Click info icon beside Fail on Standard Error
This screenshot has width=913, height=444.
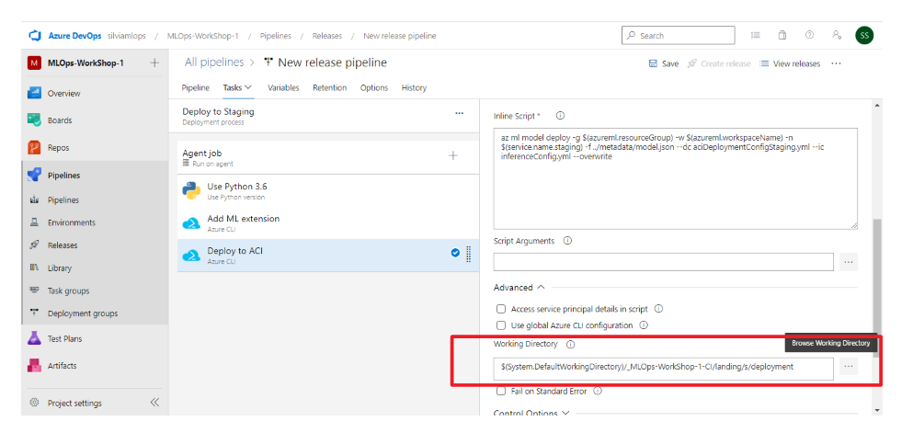[597, 391]
